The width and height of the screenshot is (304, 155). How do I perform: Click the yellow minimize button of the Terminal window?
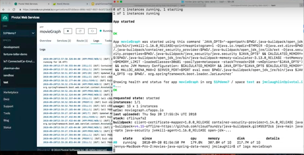pos(118,2)
